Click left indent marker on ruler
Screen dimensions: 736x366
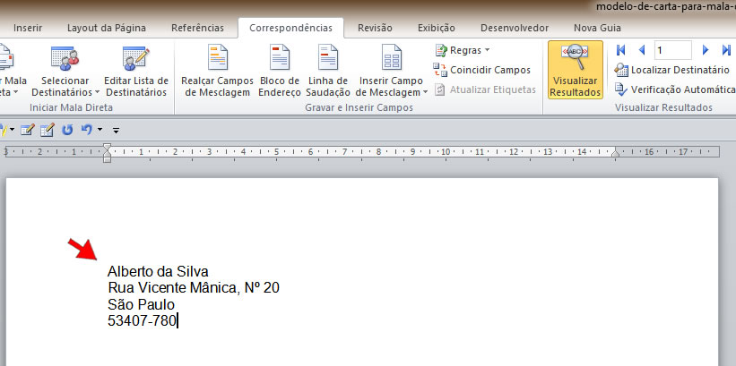[107, 153]
